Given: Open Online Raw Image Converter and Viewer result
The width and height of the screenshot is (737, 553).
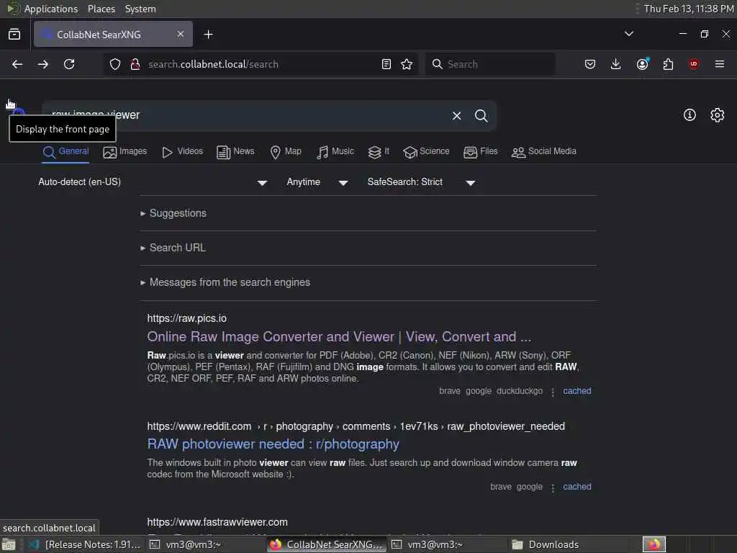Looking at the screenshot, I should pyautogui.click(x=339, y=337).
